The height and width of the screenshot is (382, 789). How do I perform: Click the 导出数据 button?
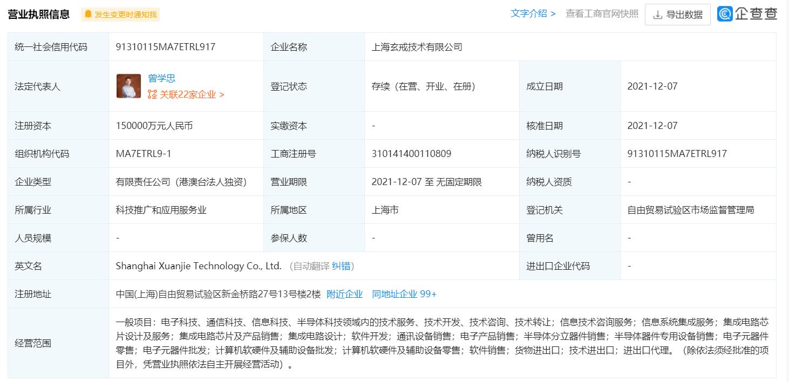tap(678, 15)
